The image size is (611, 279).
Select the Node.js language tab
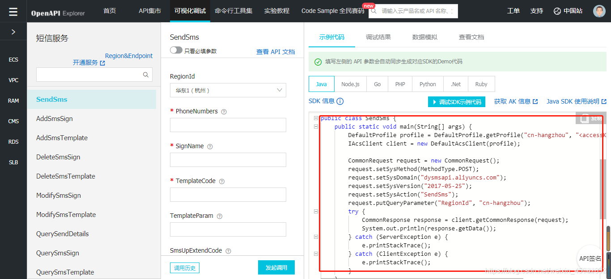pos(350,84)
